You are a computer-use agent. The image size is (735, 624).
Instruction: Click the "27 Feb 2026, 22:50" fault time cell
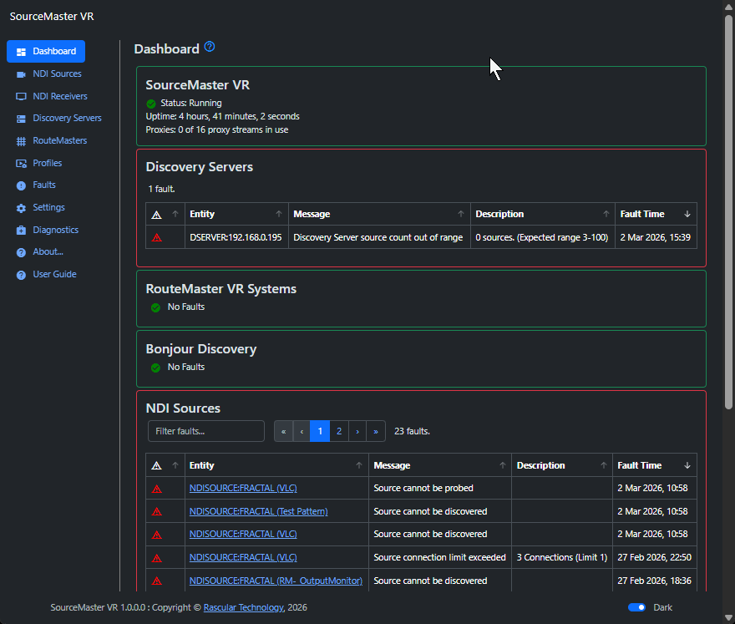654,557
